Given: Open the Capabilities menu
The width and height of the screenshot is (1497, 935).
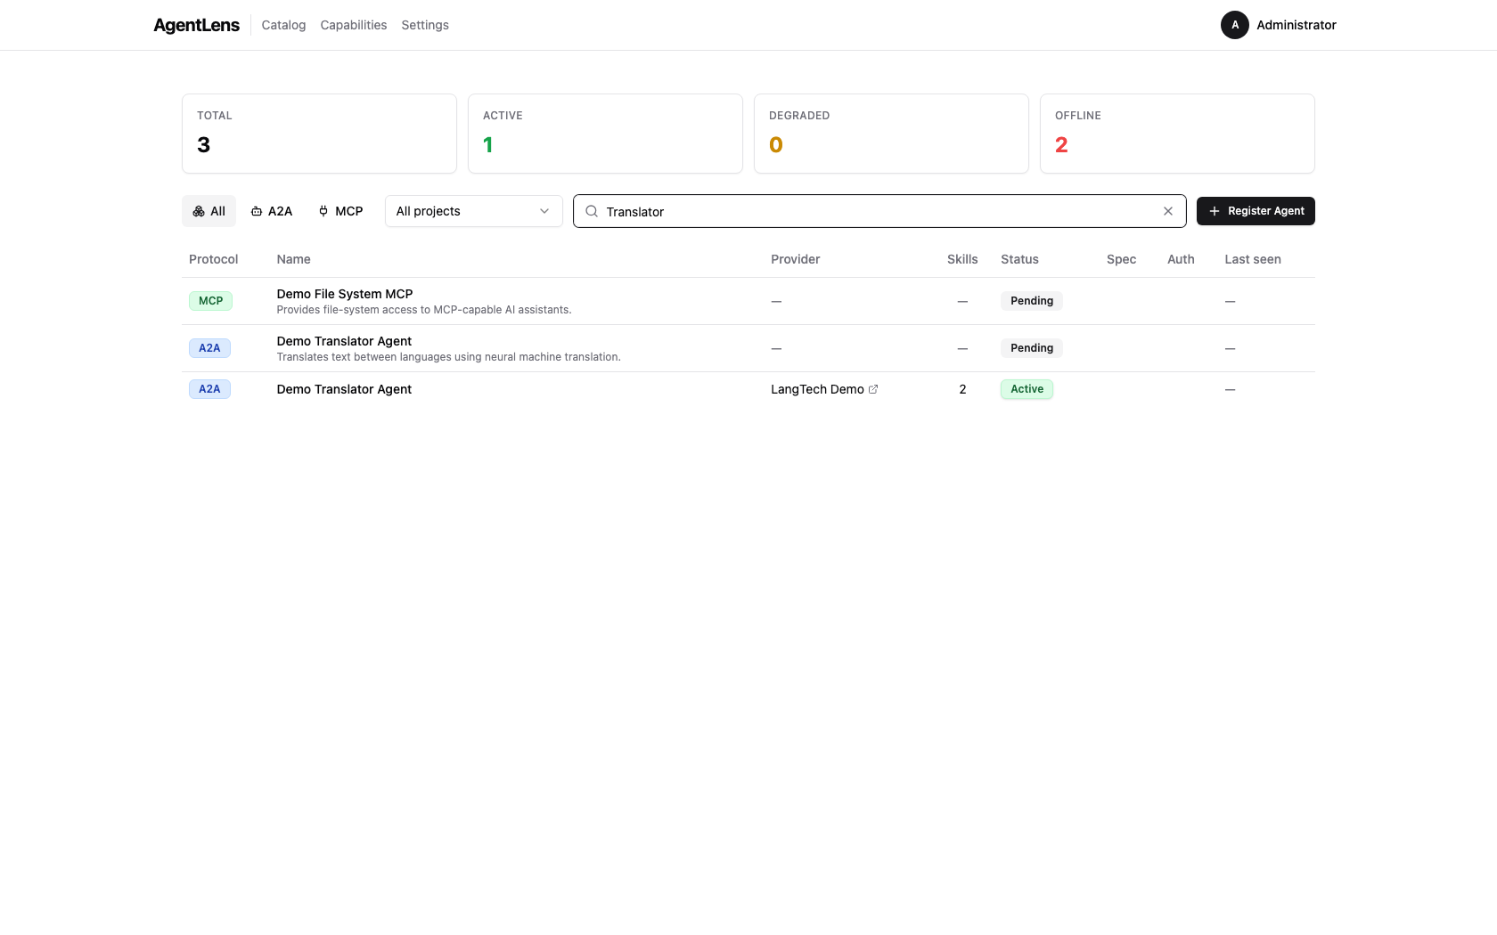Looking at the screenshot, I should tap(353, 25).
